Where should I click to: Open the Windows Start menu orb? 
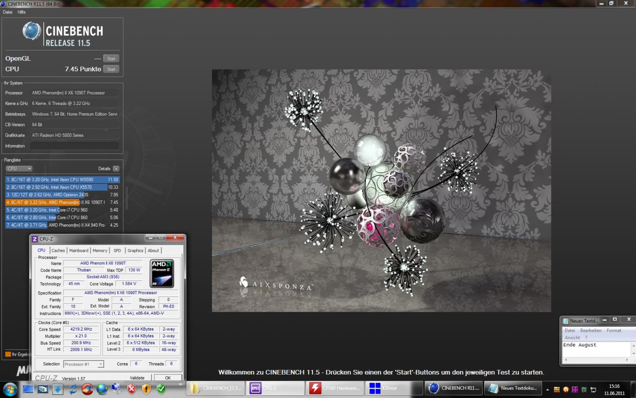coord(9,389)
